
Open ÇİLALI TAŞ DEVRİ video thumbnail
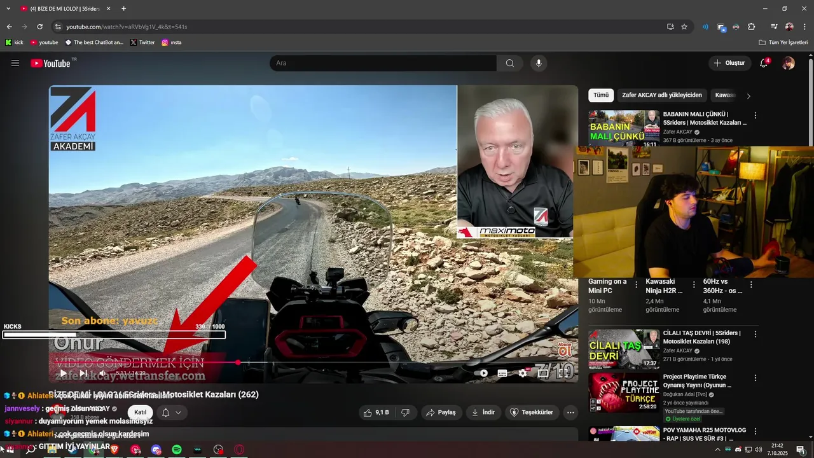point(624,349)
